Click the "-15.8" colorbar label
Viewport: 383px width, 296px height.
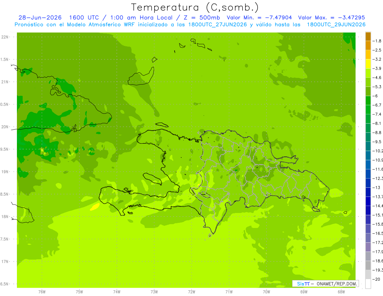click(378, 224)
